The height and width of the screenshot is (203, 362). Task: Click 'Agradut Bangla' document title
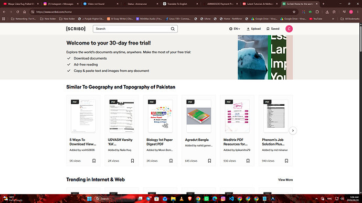197,140
